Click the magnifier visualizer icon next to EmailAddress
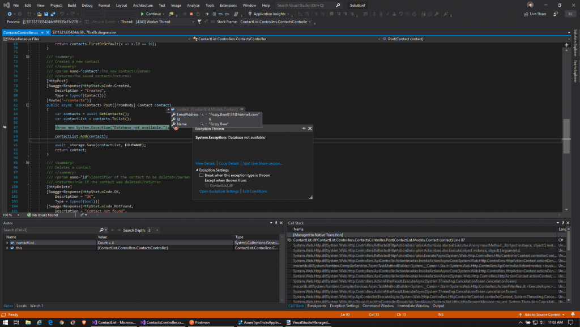This screenshot has width=580, height=327. pos(201,114)
